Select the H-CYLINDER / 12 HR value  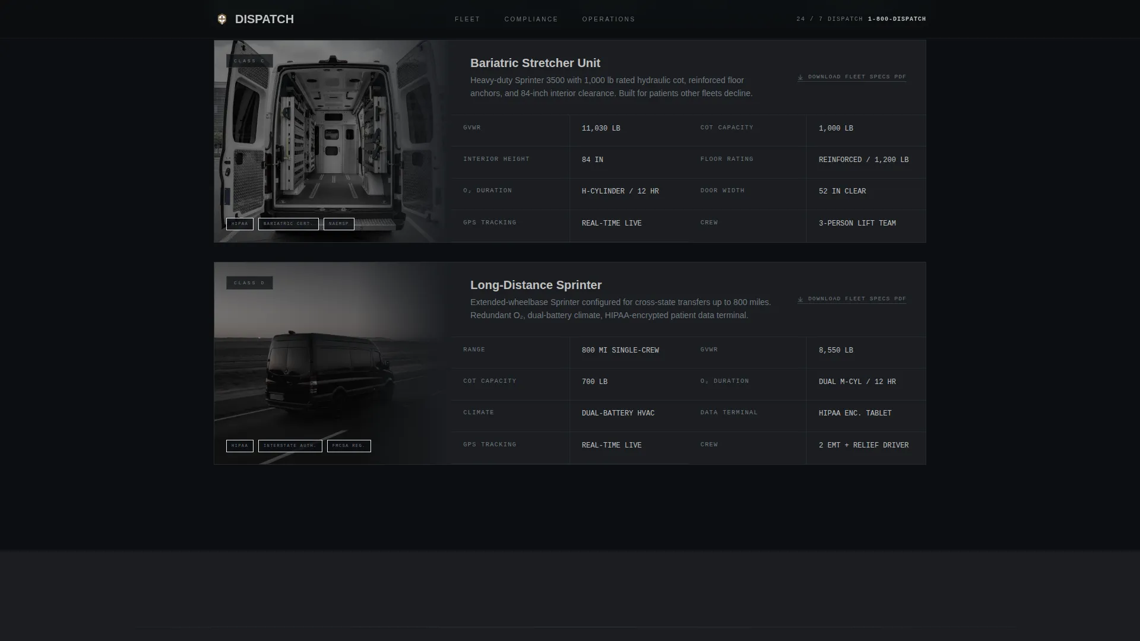[620, 191]
